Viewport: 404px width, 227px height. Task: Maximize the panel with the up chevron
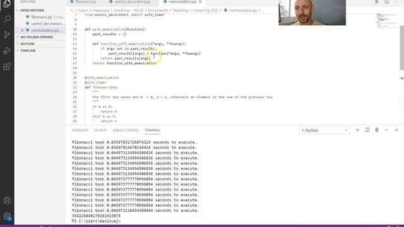pos(387,130)
